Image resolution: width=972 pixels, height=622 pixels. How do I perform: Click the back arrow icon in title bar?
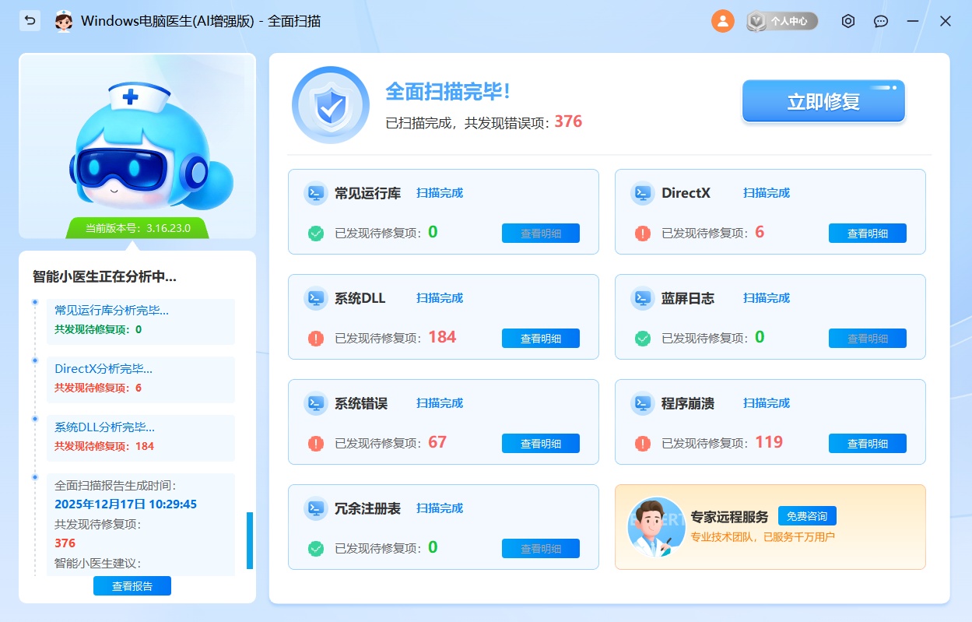tap(30, 21)
